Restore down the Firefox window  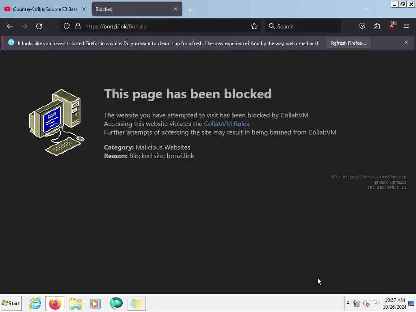(403, 4)
